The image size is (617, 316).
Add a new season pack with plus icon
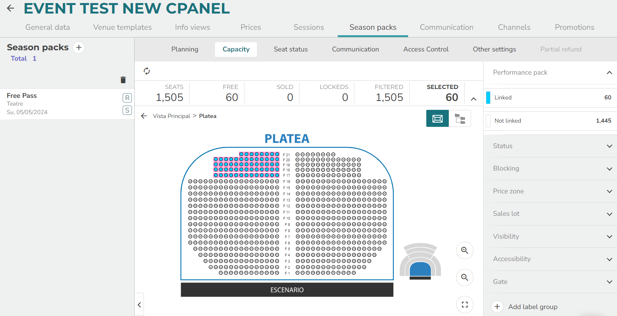(x=79, y=48)
